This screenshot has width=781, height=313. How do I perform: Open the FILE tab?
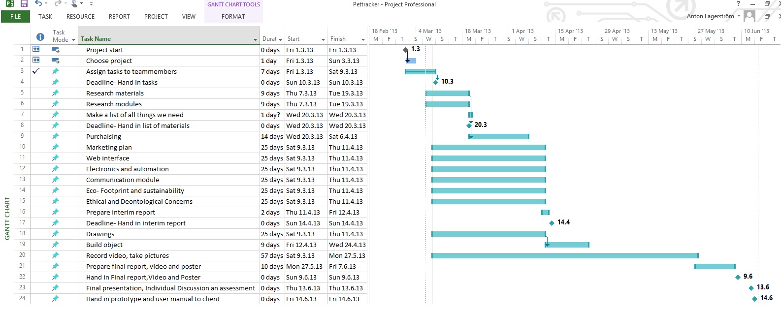(16, 17)
